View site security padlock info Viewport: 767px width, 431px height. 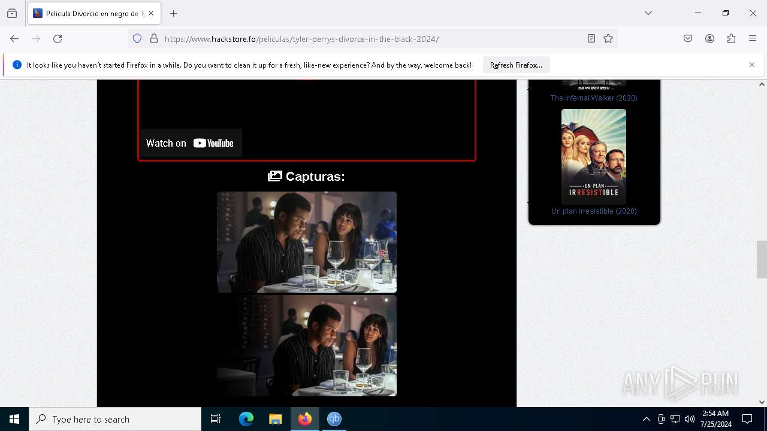(x=154, y=39)
